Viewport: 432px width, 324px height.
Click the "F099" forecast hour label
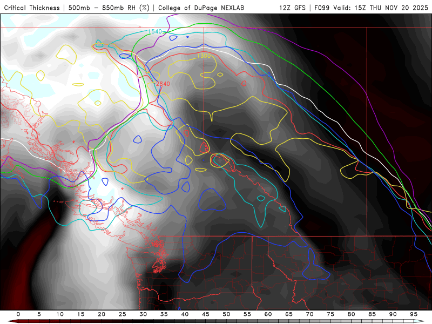[322, 8]
